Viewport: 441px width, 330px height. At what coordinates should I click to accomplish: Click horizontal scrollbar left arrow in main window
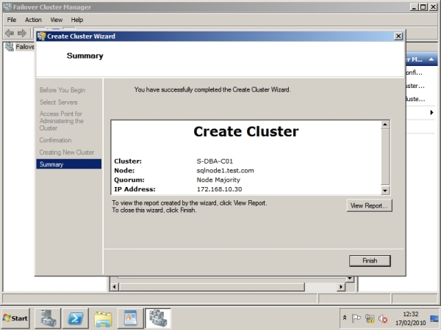114,287
